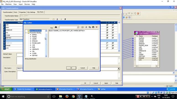The image size is (177, 99).
Task: Open Firefox from Windows taskbar
Action: 67,97
